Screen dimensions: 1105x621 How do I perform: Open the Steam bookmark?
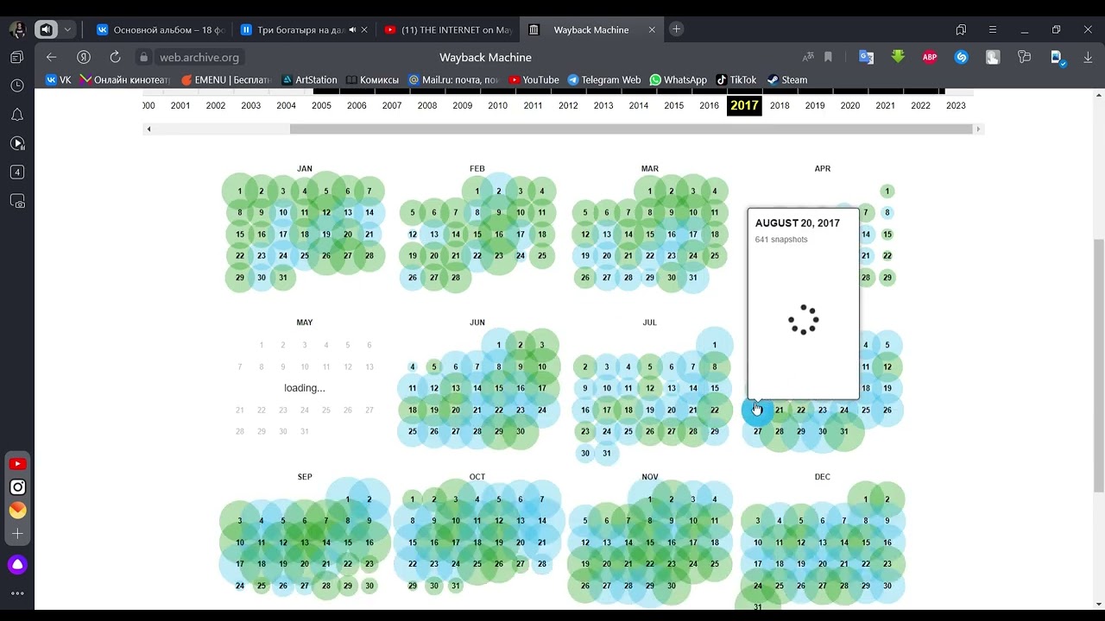tap(787, 79)
